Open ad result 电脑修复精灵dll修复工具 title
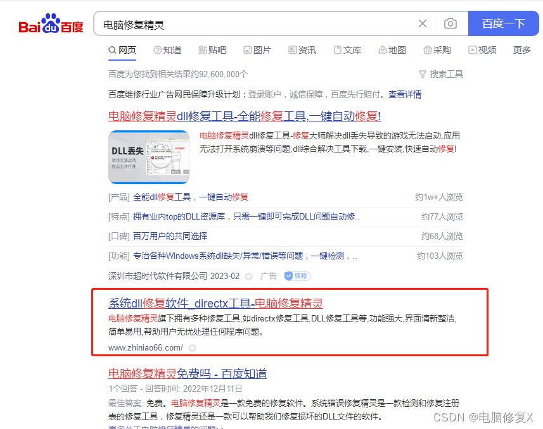Image resolution: width=543 pixels, height=429 pixels. [245, 116]
